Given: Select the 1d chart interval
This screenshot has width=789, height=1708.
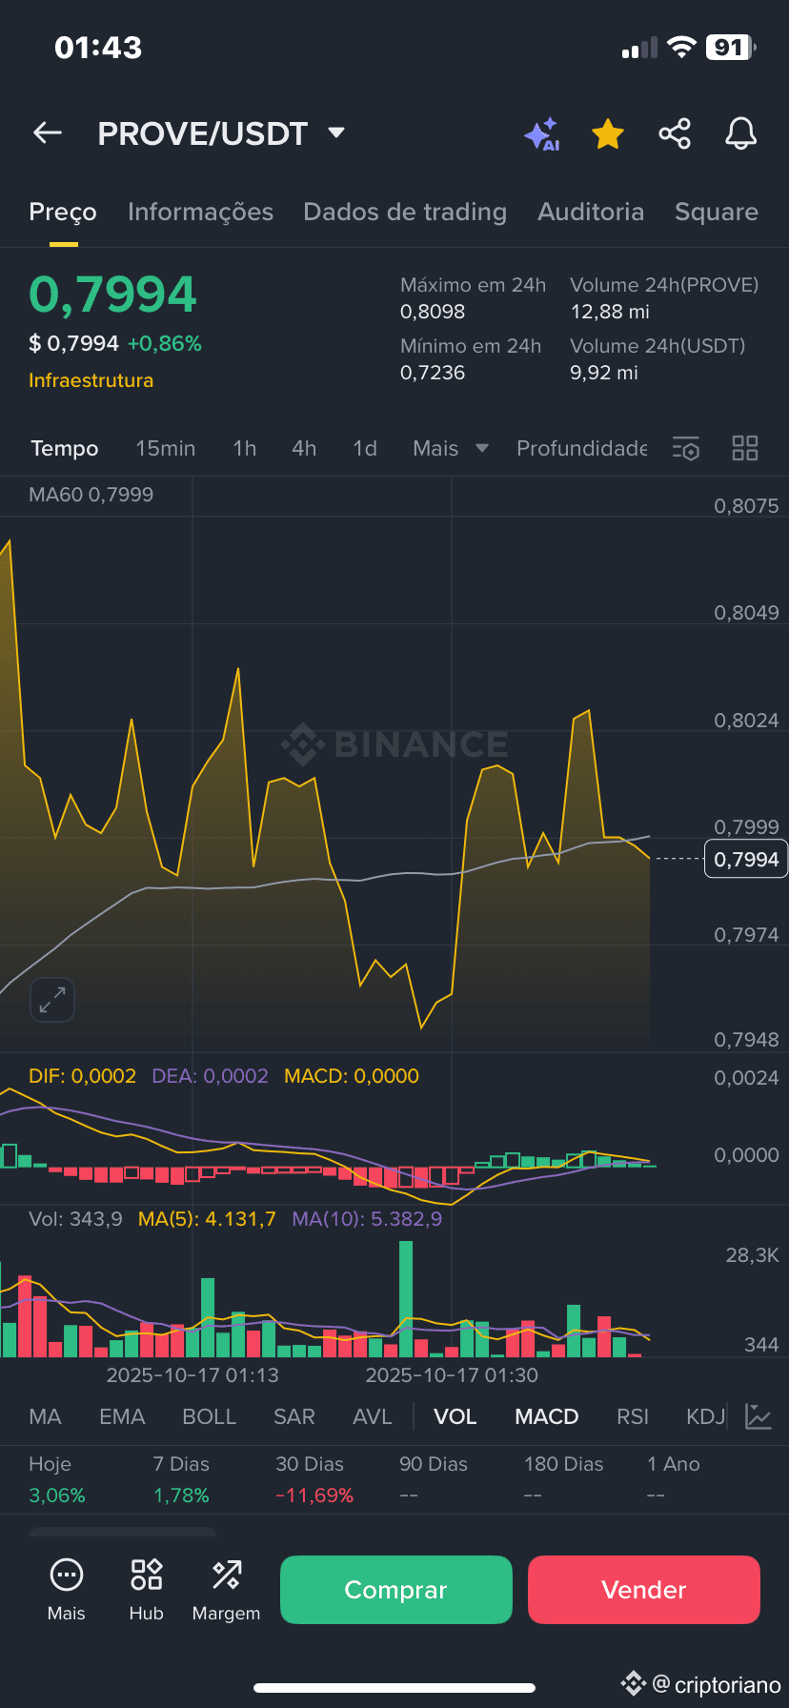Looking at the screenshot, I should pyautogui.click(x=365, y=448).
